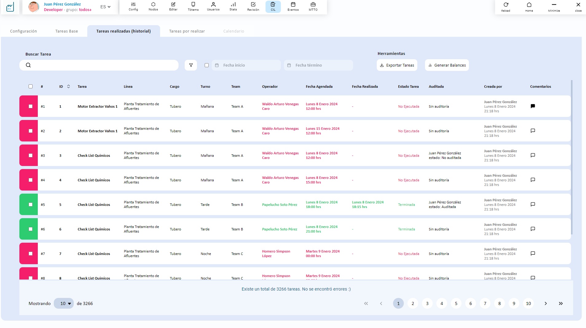Viewport: 586px width, 328px height.
Task: Select current page 1 button
Action: point(398,303)
